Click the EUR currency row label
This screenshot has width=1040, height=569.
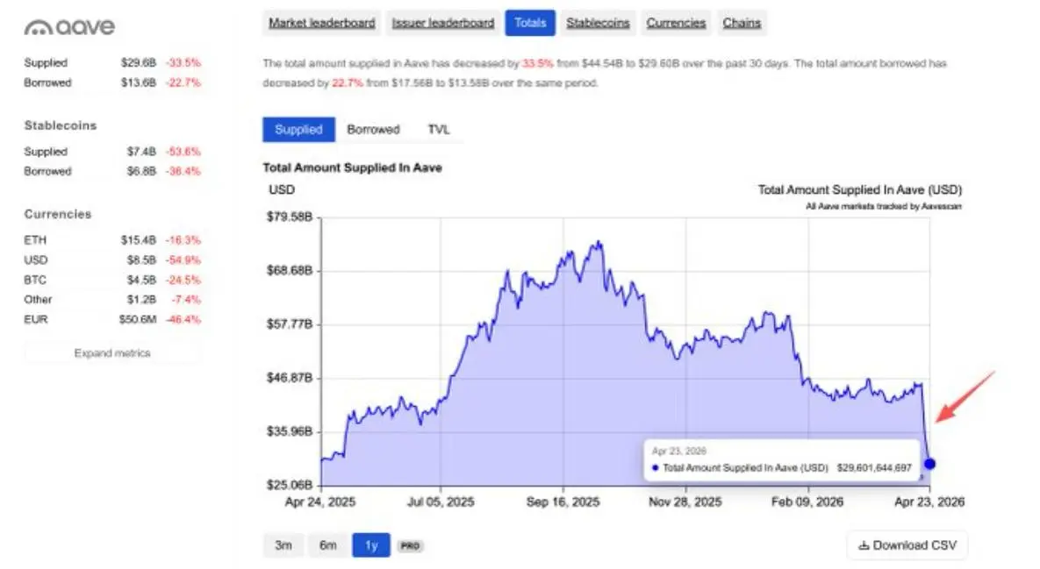coord(36,319)
